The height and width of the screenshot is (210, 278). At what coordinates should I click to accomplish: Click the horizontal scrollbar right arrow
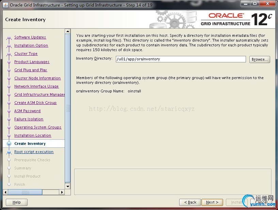[62, 192]
